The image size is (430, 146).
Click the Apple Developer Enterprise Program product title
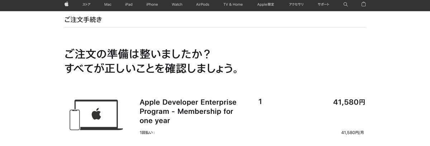click(188, 111)
